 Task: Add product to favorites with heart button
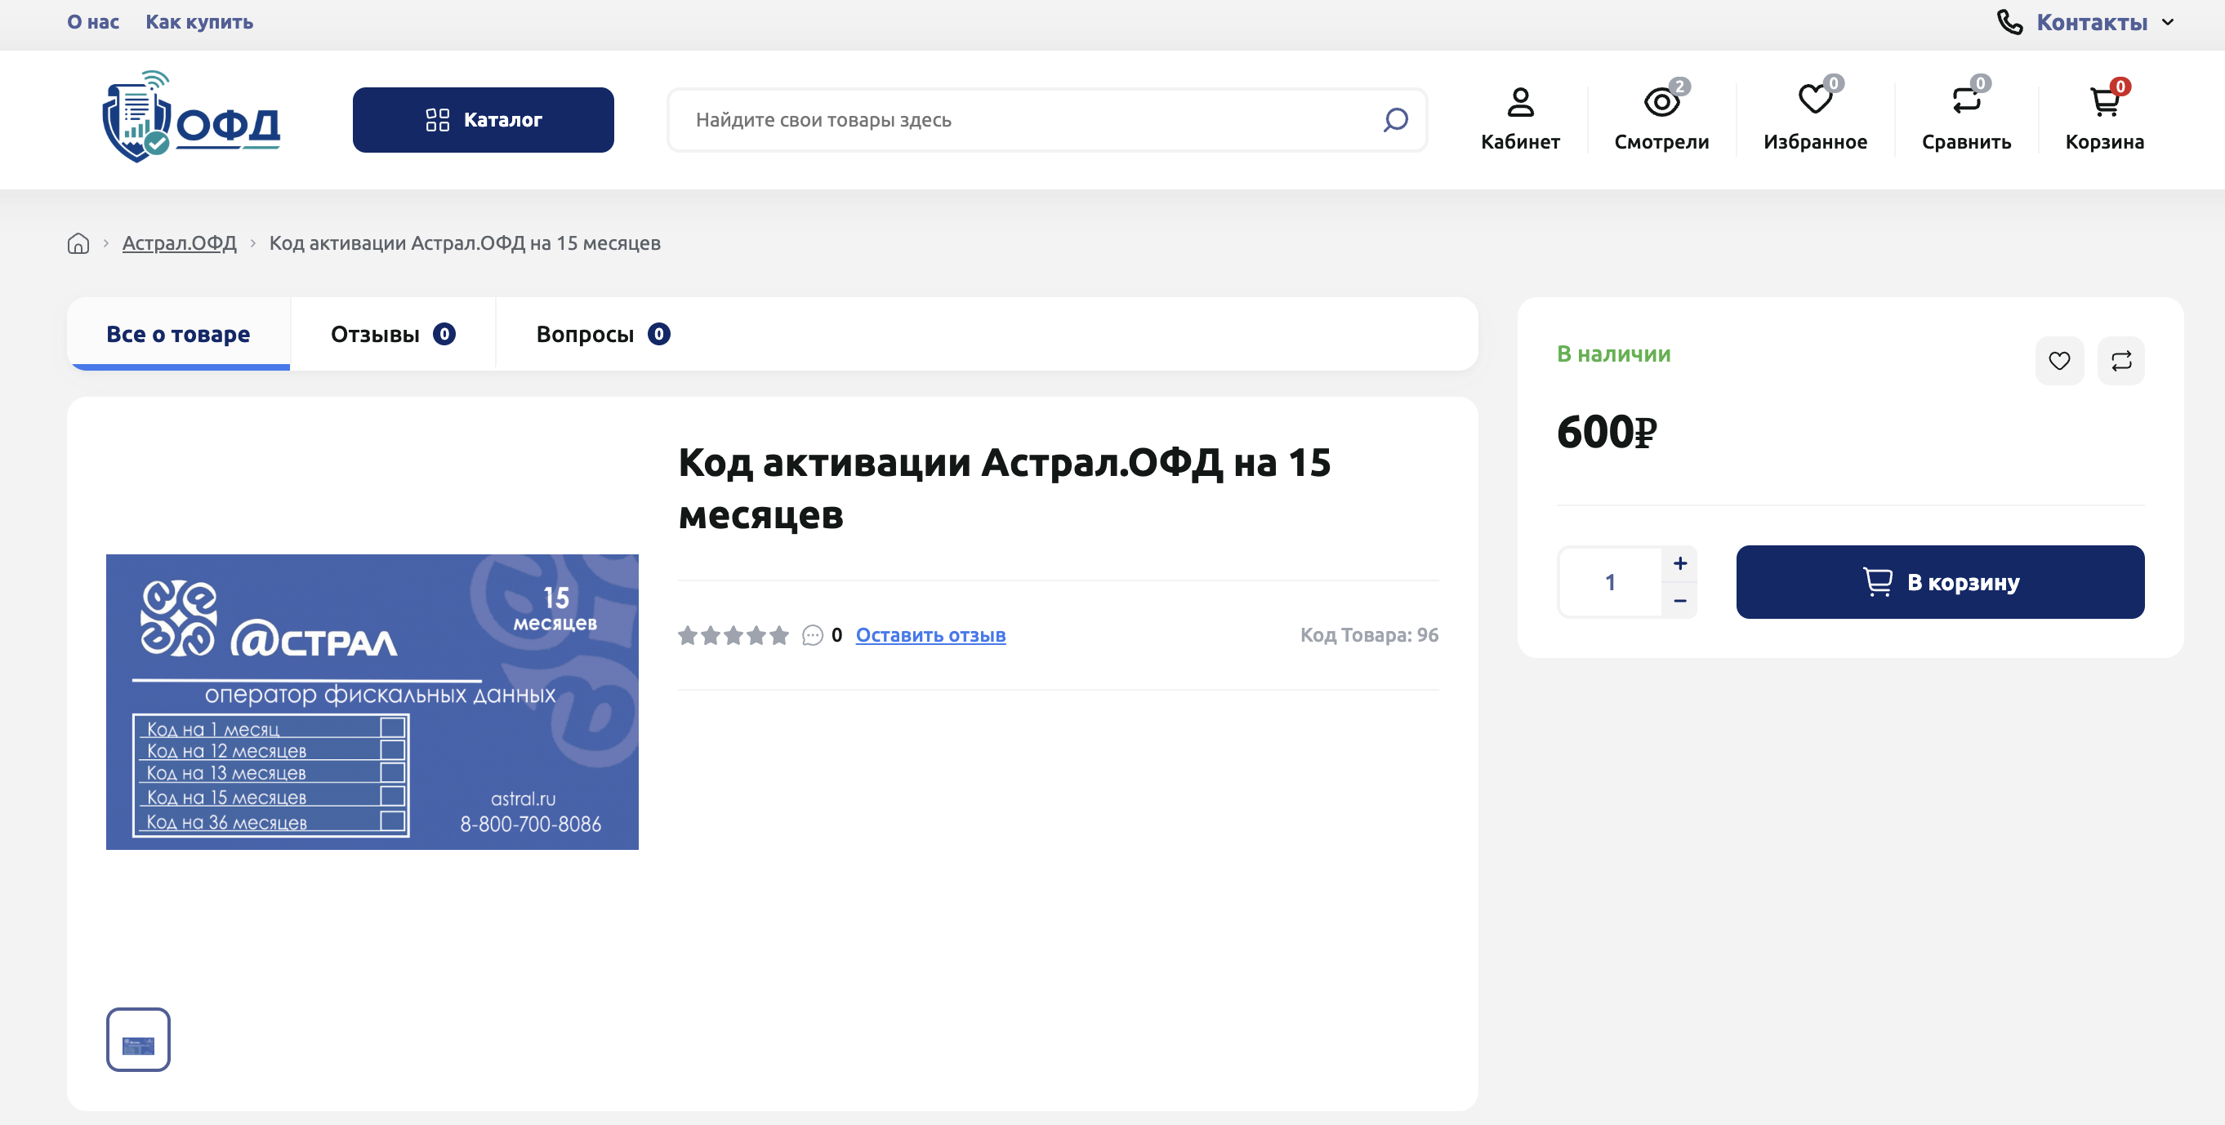pyautogui.click(x=2059, y=361)
